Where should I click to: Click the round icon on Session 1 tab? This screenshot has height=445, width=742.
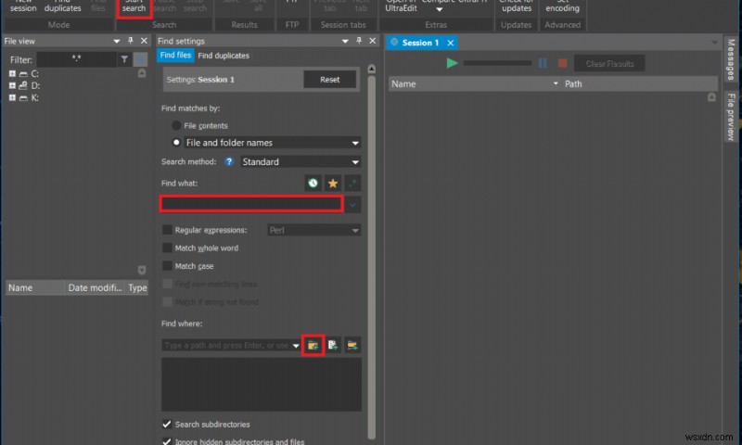pyautogui.click(x=394, y=42)
